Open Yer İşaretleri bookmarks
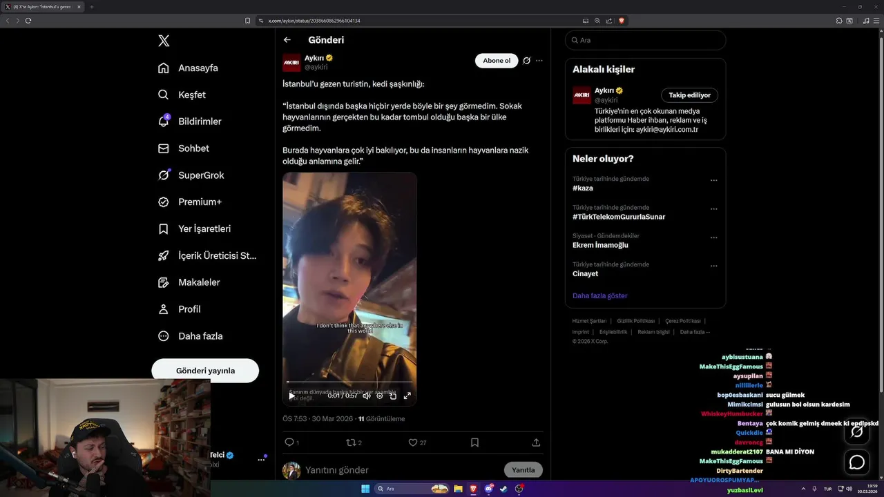 (194, 228)
